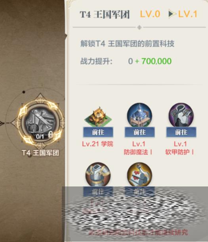Go to 学院 via its 前往 button

pos(98,132)
